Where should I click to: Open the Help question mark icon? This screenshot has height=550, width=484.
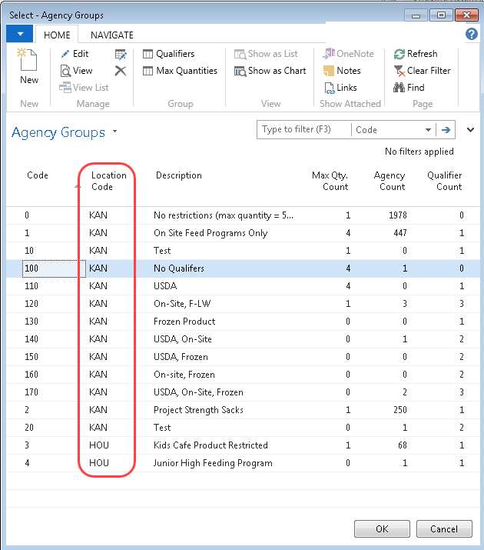coord(472,35)
